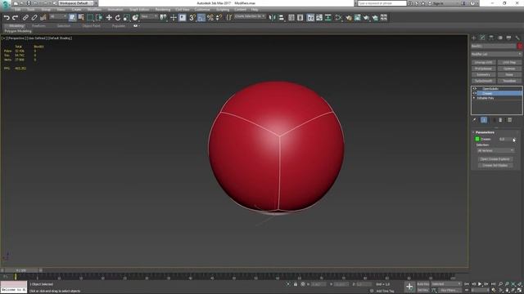The image size is (524, 294).
Task: Expand the Editable Poly stack entry
Action: coord(474,98)
